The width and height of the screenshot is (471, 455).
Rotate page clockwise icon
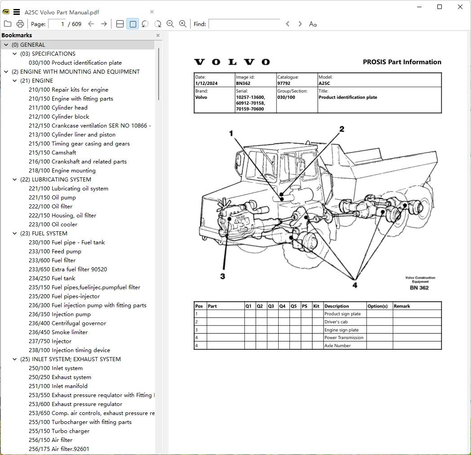pos(158,24)
